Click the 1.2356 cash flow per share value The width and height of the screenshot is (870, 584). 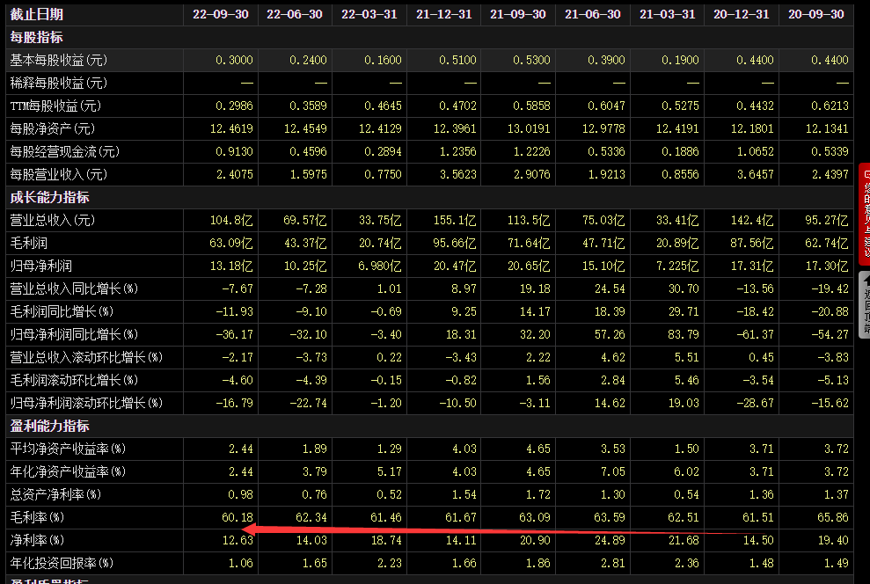click(x=457, y=151)
